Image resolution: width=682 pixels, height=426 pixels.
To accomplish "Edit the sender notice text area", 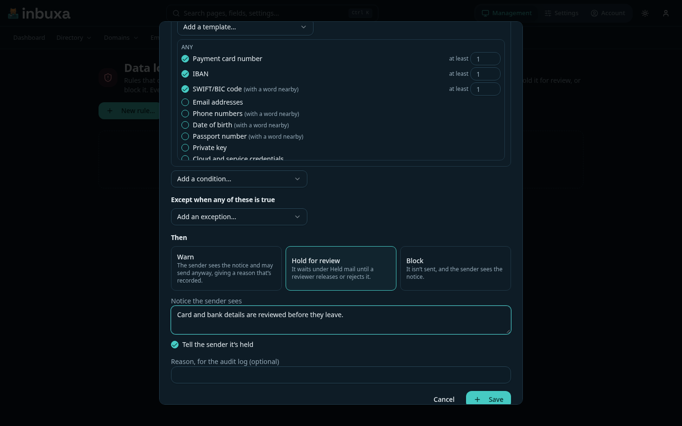I will coord(341,320).
